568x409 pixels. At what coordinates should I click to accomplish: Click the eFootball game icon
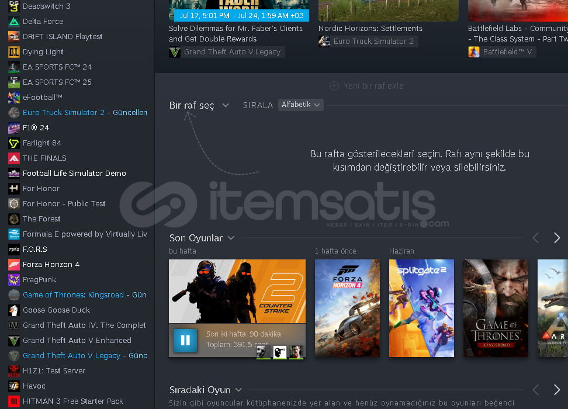[x=14, y=98]
